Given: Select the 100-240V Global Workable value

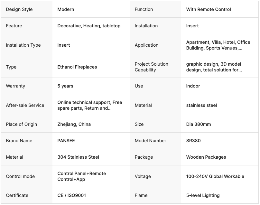Looking at the screenshot, I should click(x=215, y=176).
